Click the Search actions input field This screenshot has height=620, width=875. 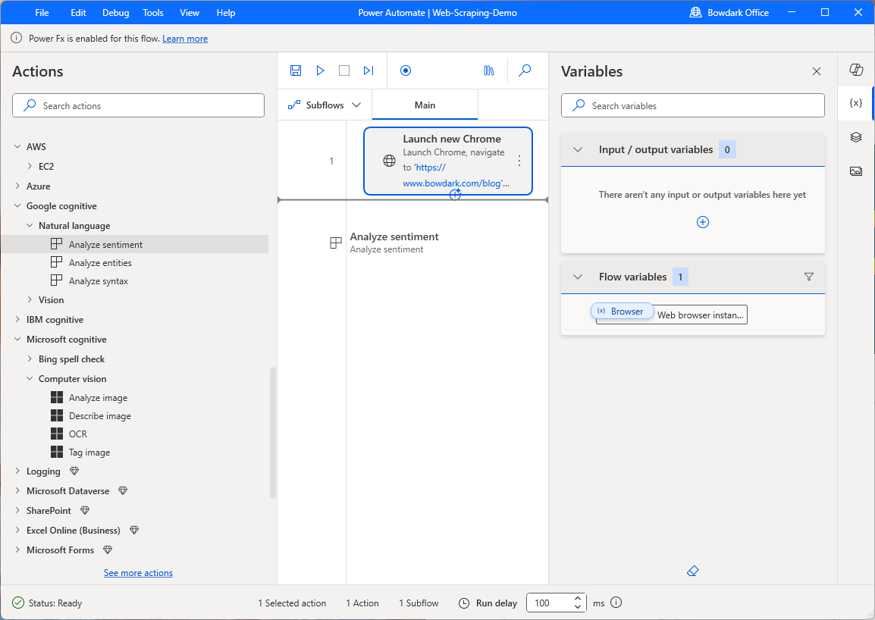[x=138, y=105]
